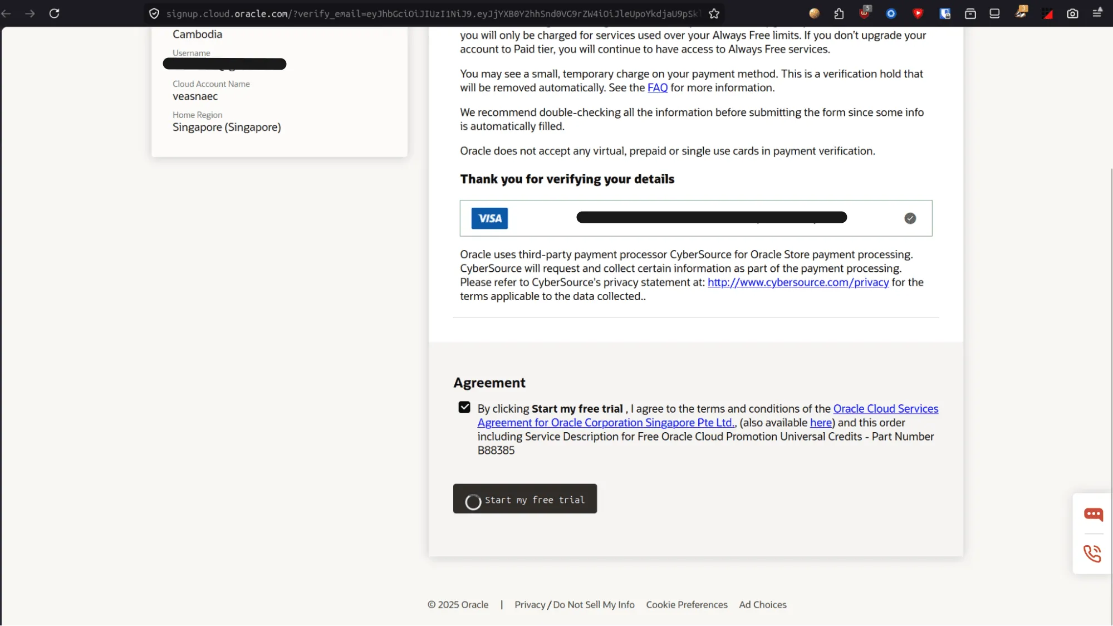The width and height of the screenshot is (1113, 626).
Task: Open the uBlock Origin extension icon
Action: [x=865, y=12]
